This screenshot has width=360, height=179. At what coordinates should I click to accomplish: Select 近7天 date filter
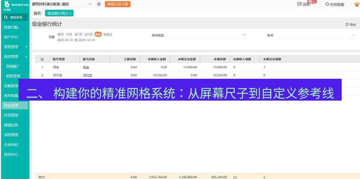[x=79, y=35]
